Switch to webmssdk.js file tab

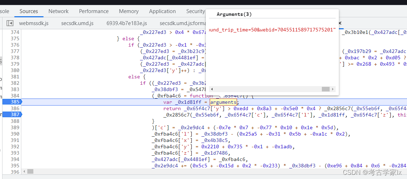34,23
